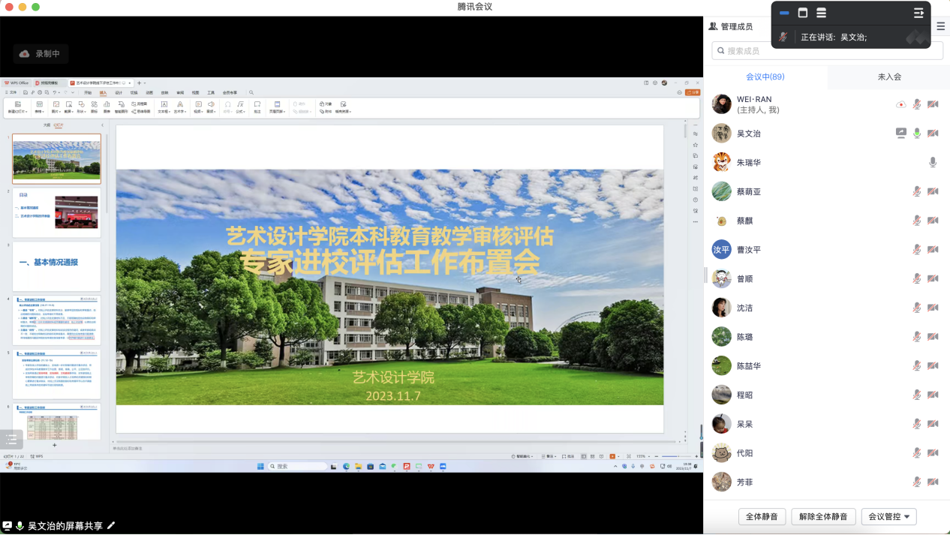Click the cloud recording icon beside WEI·RAN
The height and width of the screenshot is (535, 950).
(x=900, y=104)
